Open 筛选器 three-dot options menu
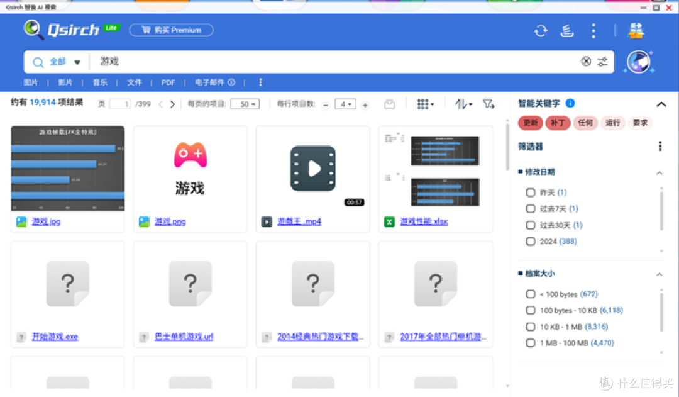 660,146
